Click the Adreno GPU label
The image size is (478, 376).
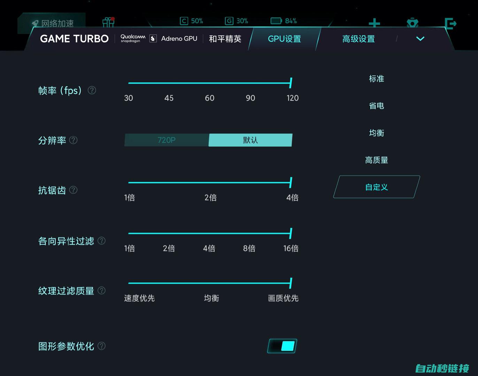pos(179,39)
